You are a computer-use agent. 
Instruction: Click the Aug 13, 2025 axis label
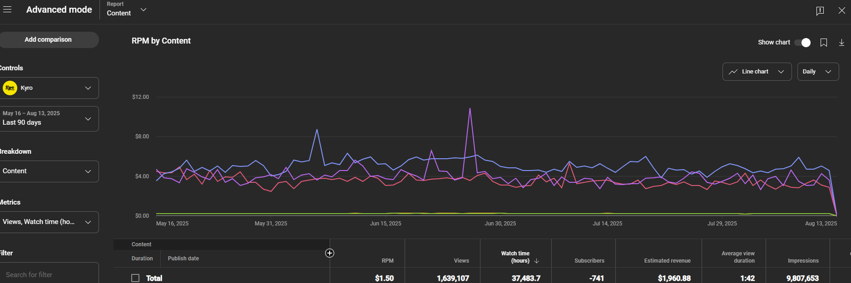pyautogui.click(x=821, y=224)
